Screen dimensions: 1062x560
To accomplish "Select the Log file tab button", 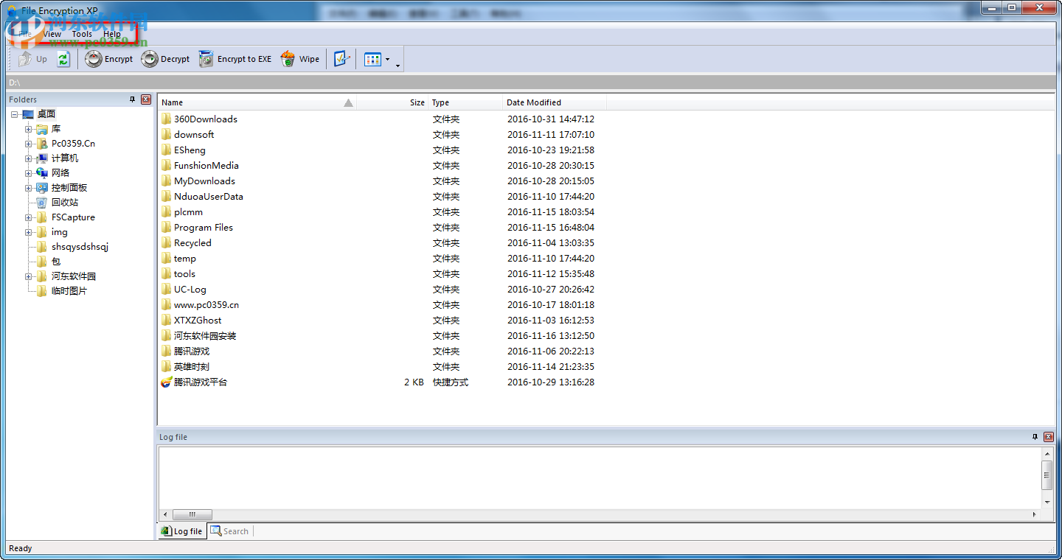I will pyautogui.click(x=181, y=531).
